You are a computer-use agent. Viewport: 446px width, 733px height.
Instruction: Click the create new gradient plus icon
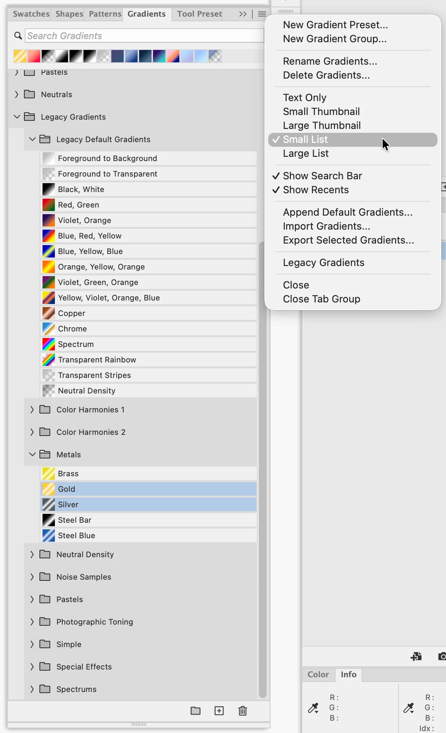click(x=219, y=711)
